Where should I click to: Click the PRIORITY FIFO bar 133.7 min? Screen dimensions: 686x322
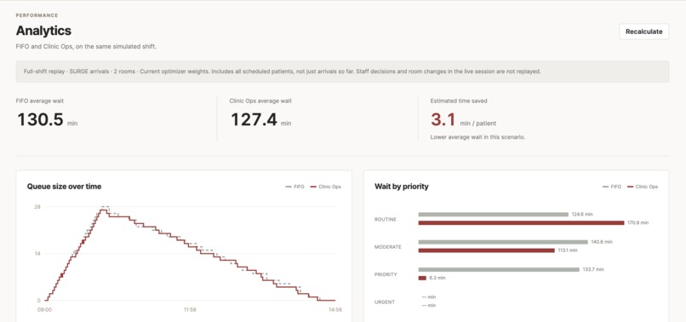(499, 269)
